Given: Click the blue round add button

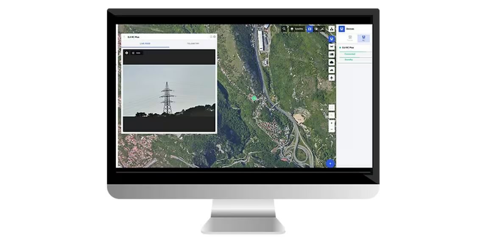Looking at the screenshot, I should (x=330, y=163).
